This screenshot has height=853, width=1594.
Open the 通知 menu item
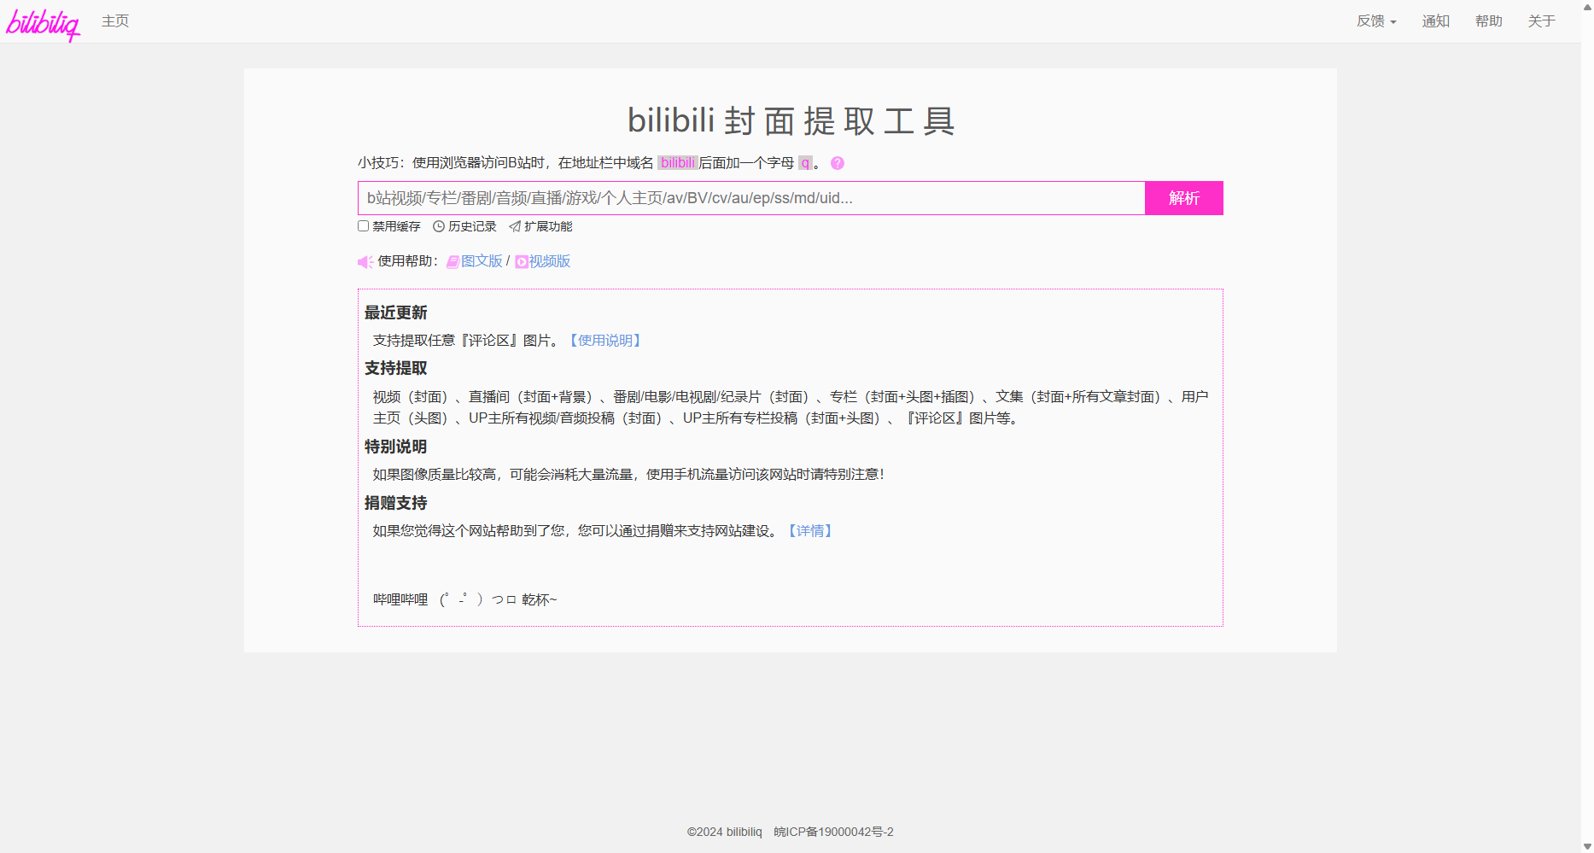pos(1435,21)
